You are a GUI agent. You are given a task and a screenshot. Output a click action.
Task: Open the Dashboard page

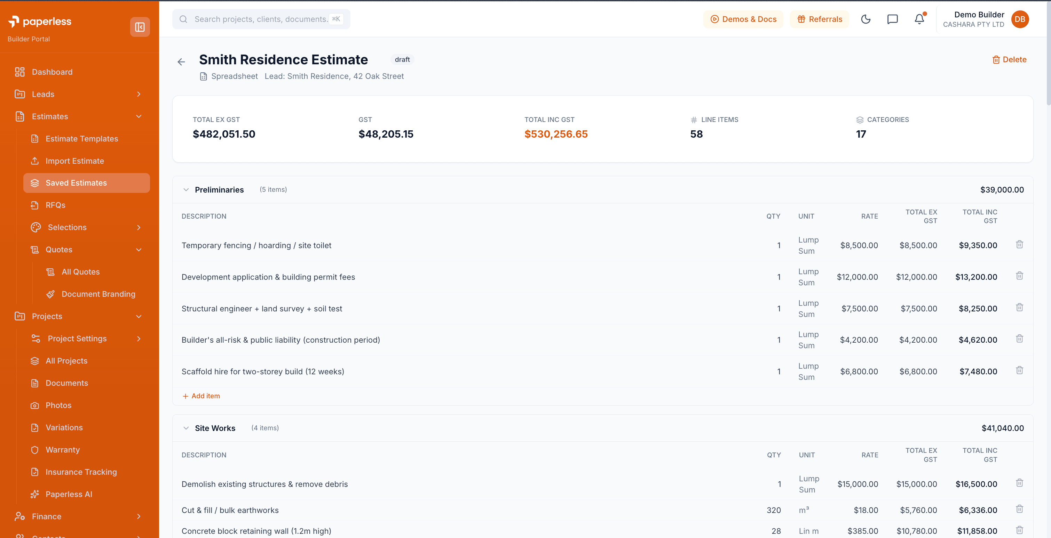tap(80, 72)
